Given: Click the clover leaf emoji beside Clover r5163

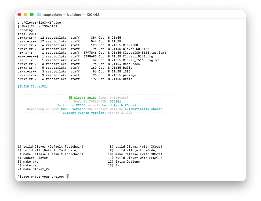Looking at the screenshot, I should coord(71,98).
